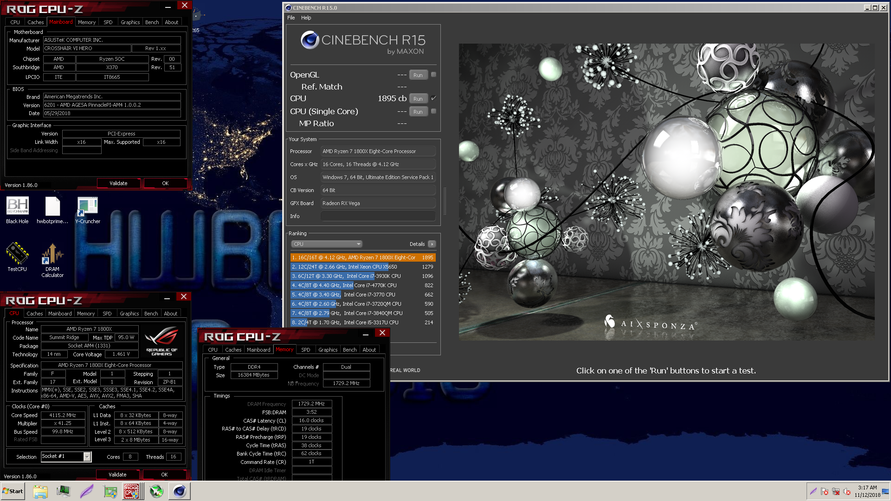Switch to ROG CPU-Z in the taskbar
This screenshot has width=891, height=501.
tap(132, 491)
